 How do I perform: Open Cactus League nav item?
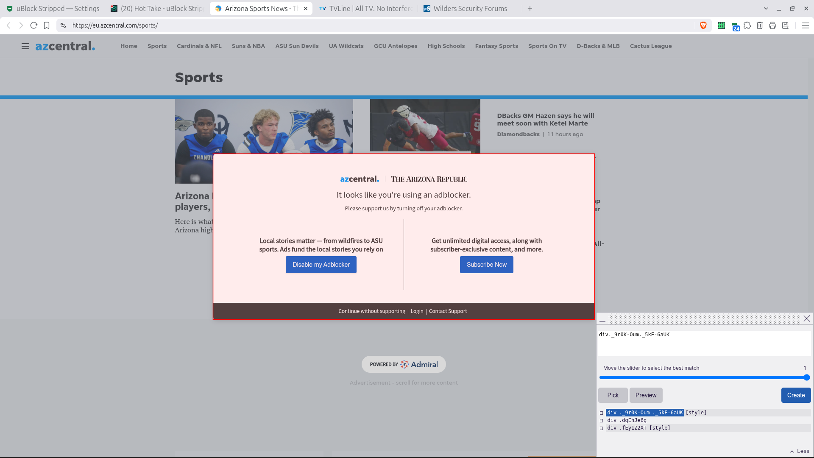coord(651,46)
